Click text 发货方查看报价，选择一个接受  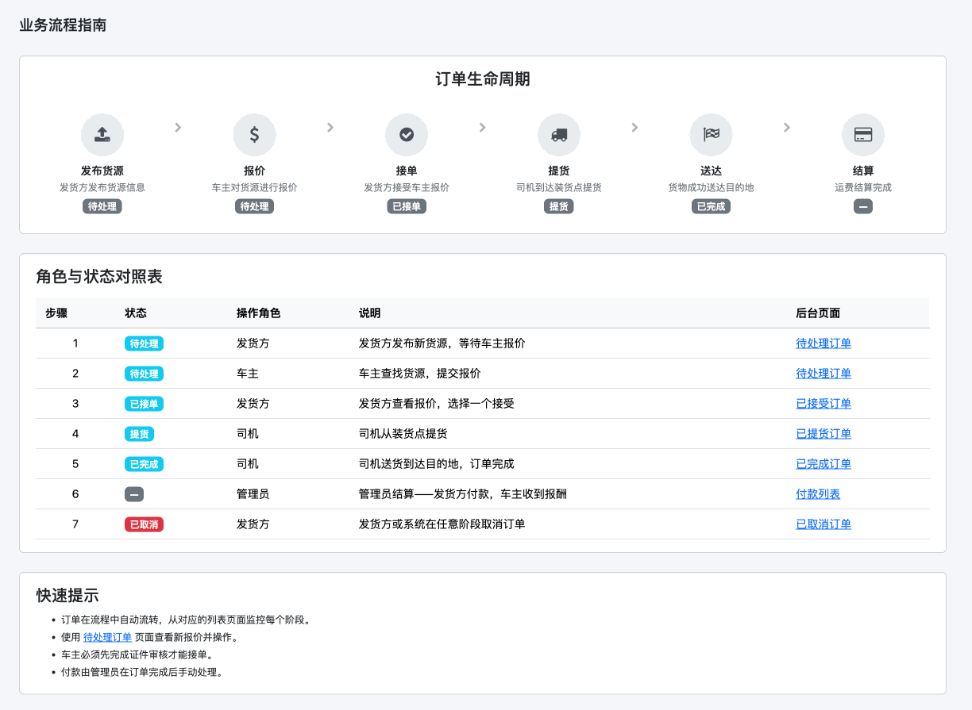pos(437,404)
